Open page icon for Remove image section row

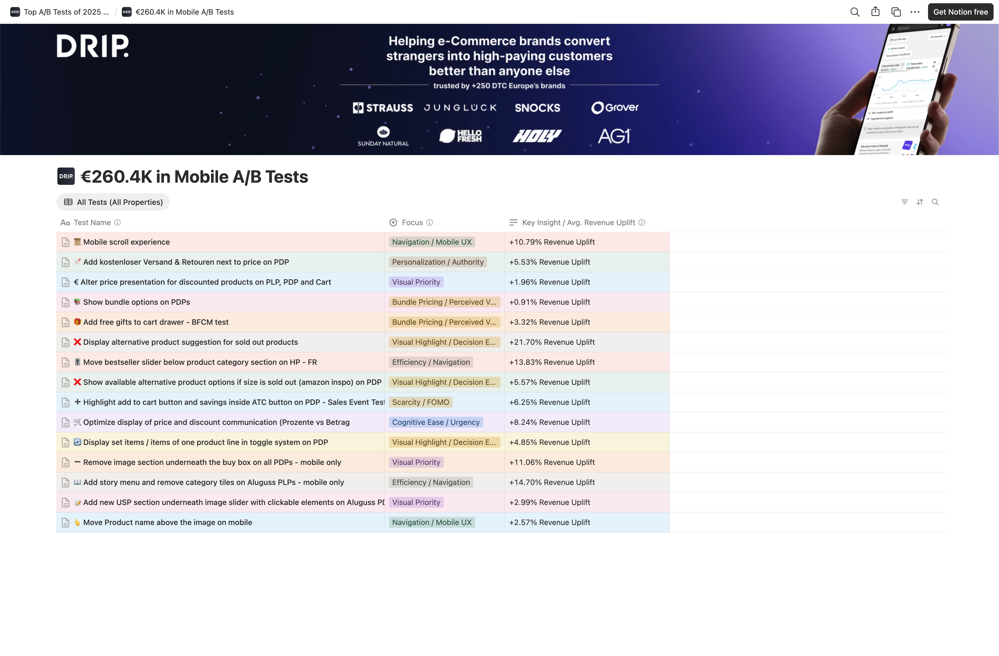[66, 463]
